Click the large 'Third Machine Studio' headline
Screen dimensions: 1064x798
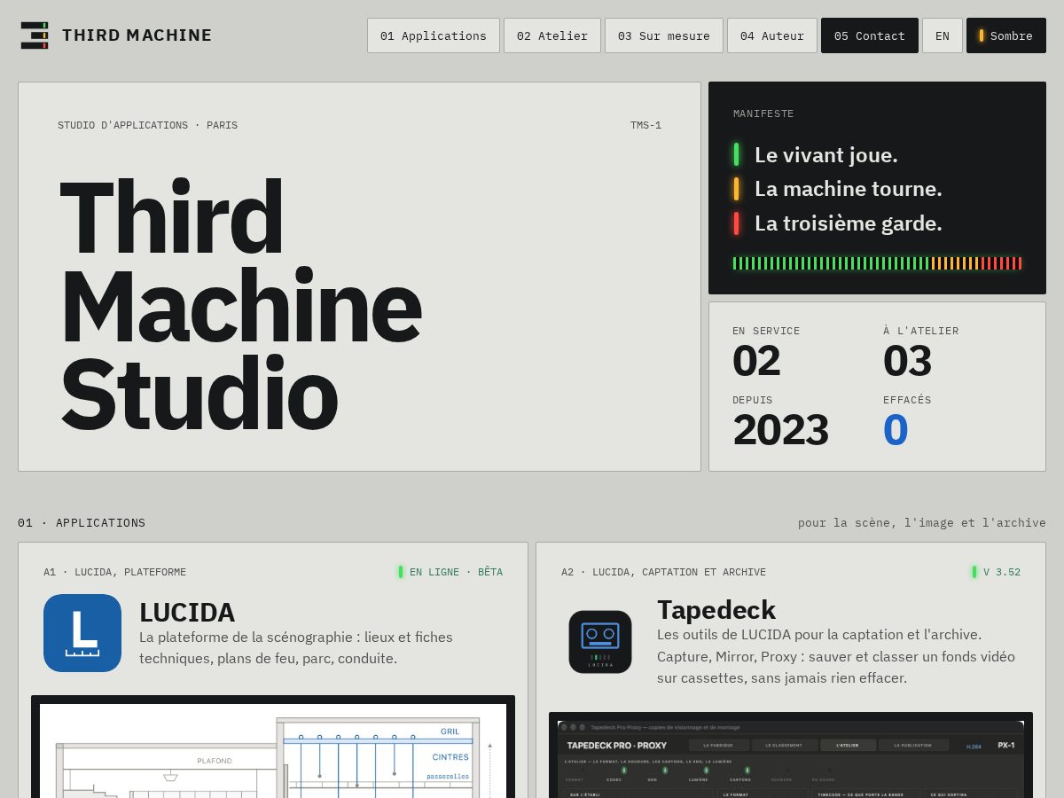pos(240,306)
